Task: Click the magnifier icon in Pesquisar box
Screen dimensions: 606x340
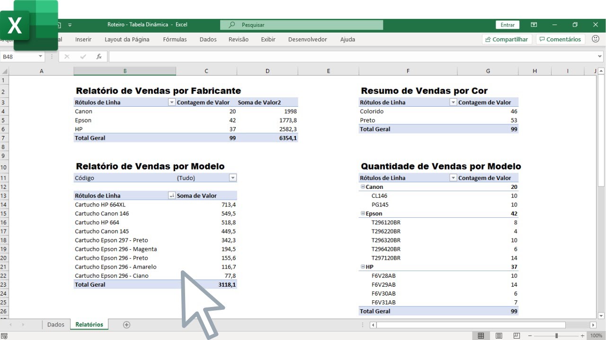Action: click(x=232, y=25)
